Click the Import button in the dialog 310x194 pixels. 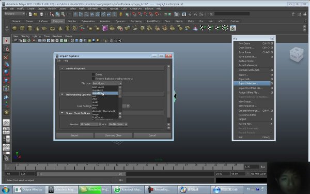pos(75,136)
